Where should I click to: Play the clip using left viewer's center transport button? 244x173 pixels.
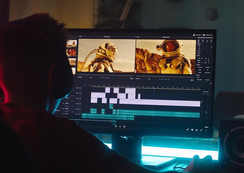click(x=105, y=78)
